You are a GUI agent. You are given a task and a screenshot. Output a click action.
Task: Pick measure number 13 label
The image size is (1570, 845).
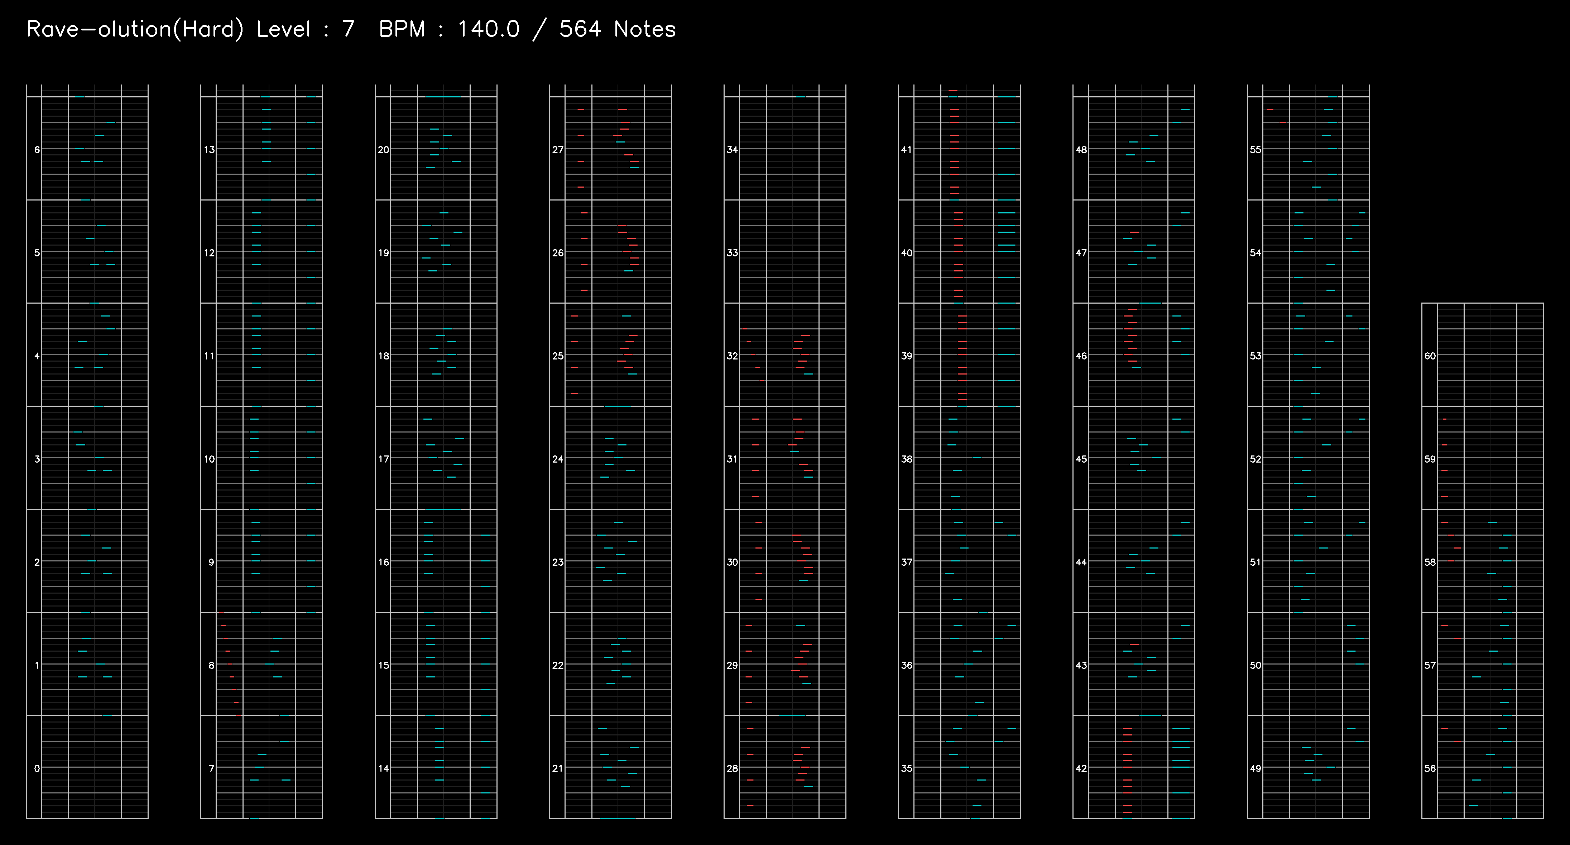[x=209, y=149]
